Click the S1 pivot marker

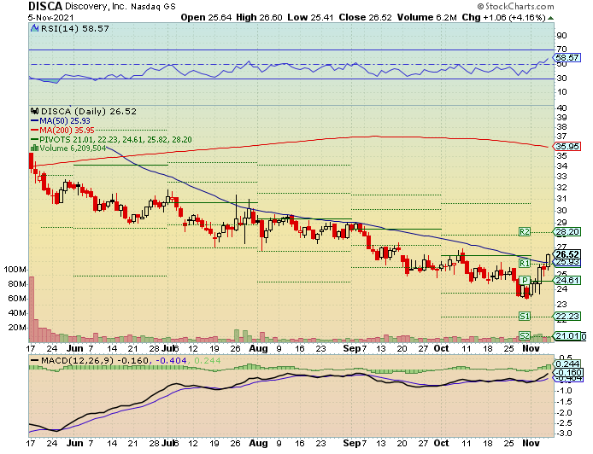click(524, 316)
